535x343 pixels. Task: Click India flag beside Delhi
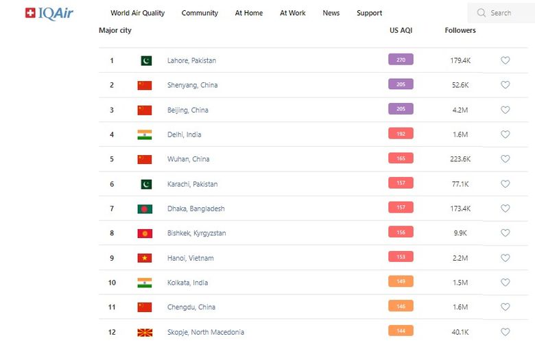[145, 134]
